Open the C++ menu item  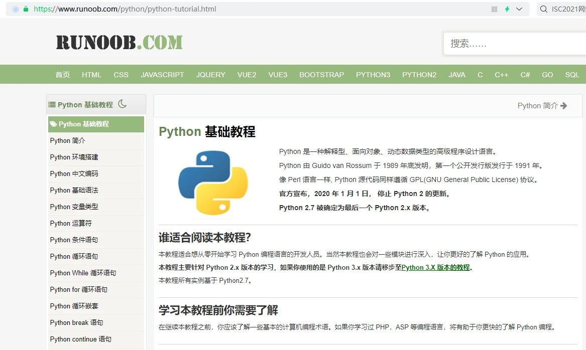coord(502,75)
